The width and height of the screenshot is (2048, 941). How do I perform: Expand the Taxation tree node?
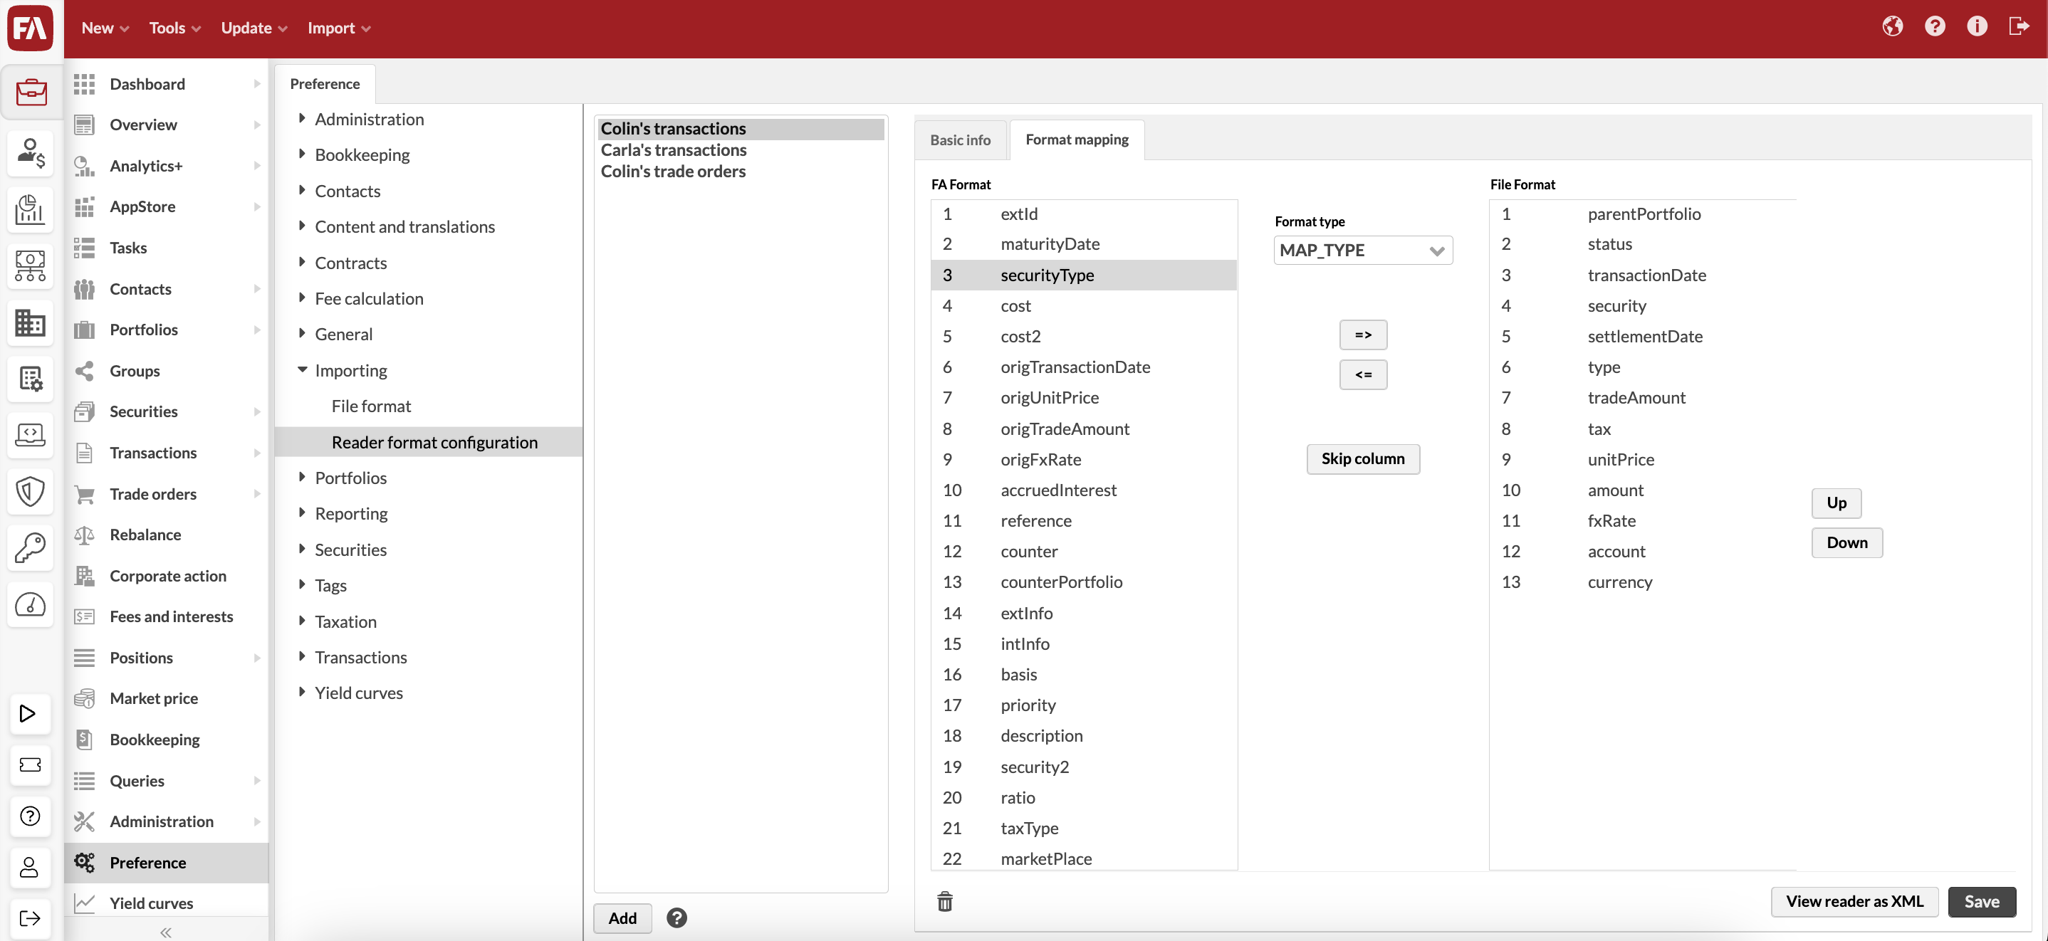point(302,621)
